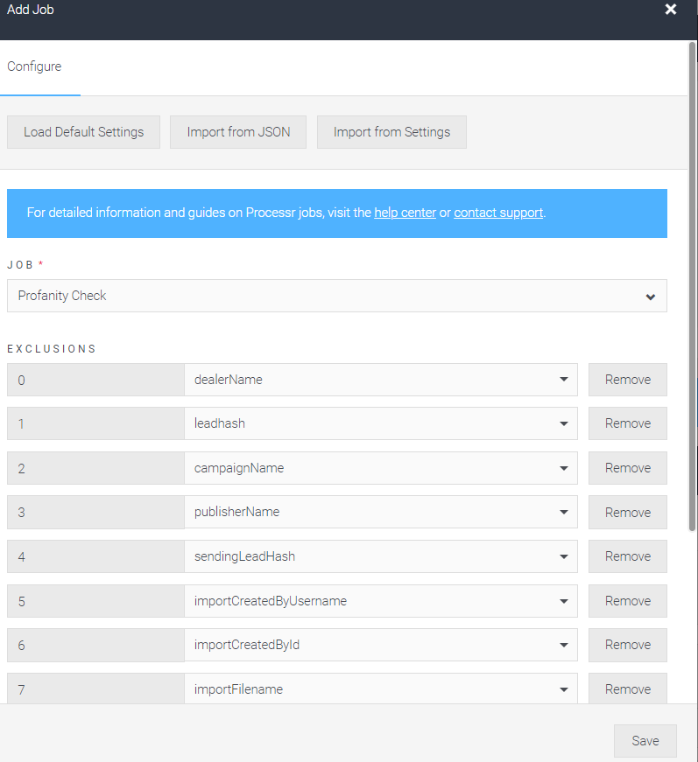Open the help center link
Viewport: 698px width, 762px height.
click(405, 213)
